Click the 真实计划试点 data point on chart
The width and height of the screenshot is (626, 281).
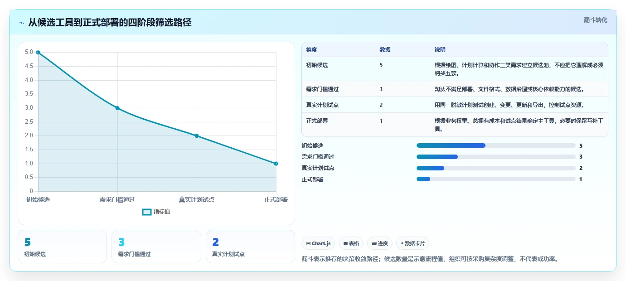coord(197,136)
